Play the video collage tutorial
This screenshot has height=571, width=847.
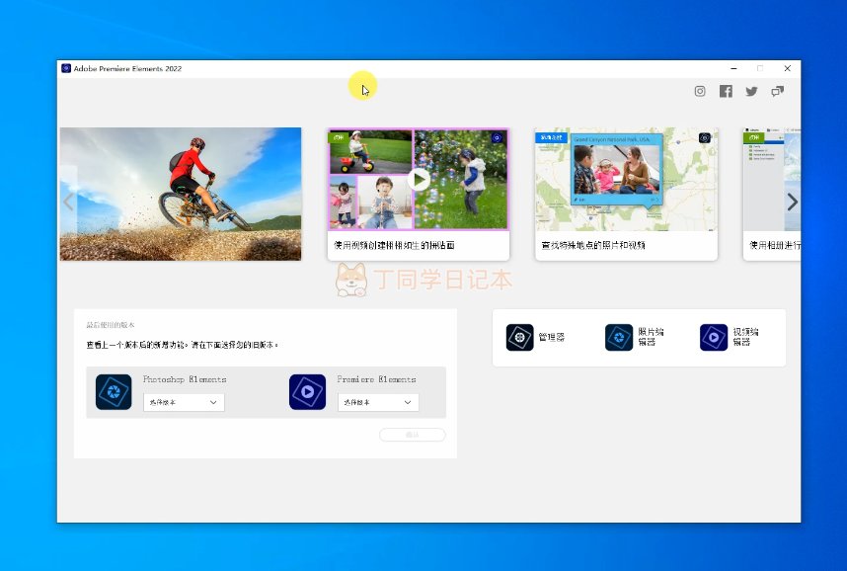(x=419, y=179)
